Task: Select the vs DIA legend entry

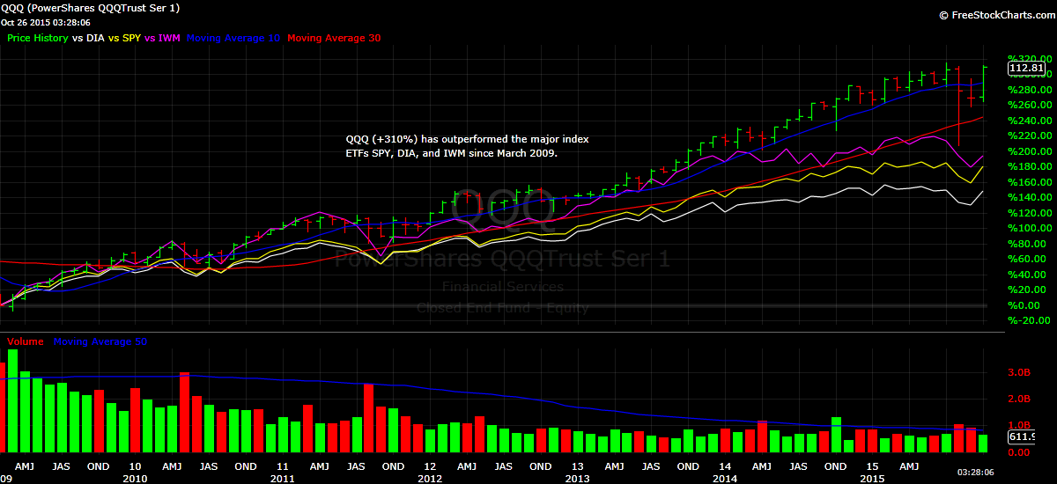Action: pos(87,39)
